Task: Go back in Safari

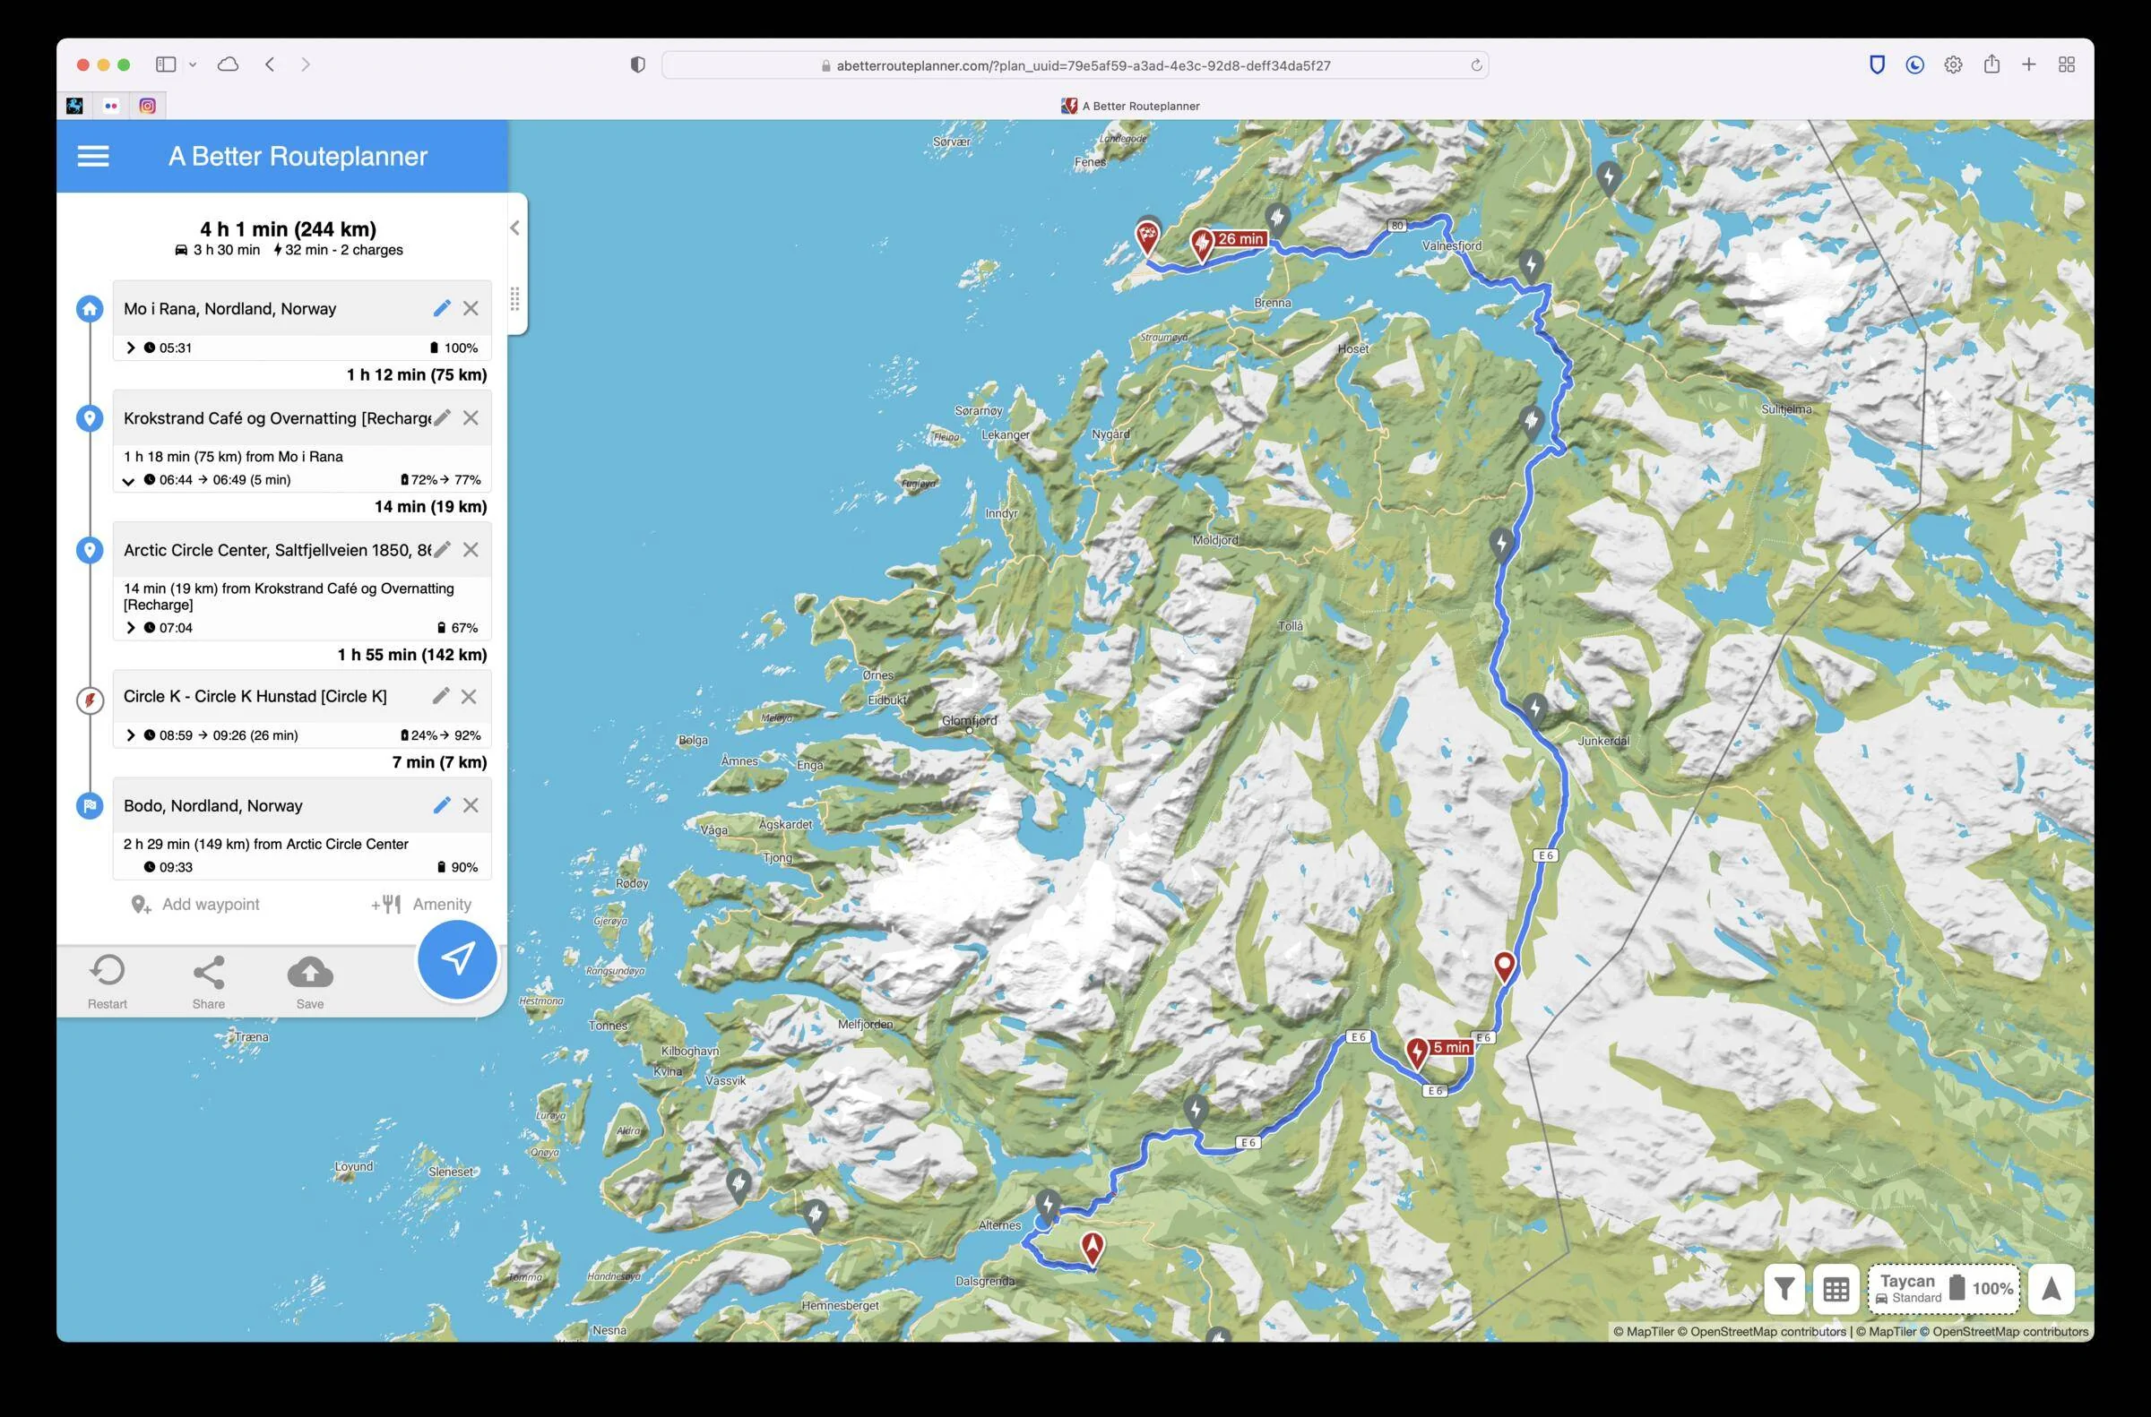Action: click(x=270, y=64)
